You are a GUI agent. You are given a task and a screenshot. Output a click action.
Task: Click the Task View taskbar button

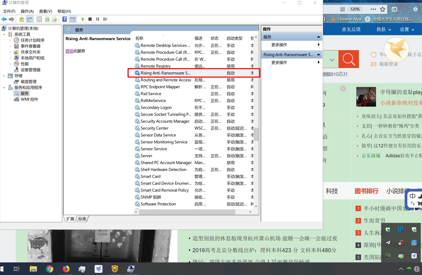tap(17, 269)
